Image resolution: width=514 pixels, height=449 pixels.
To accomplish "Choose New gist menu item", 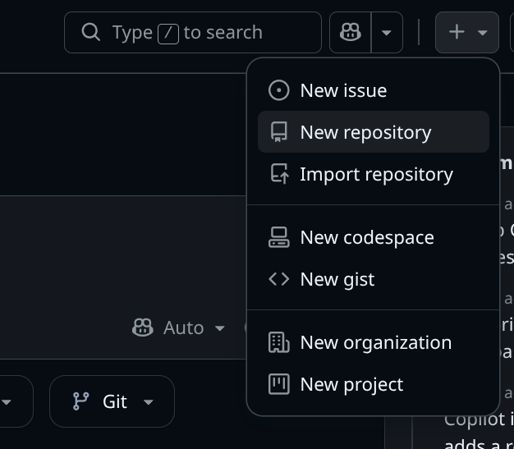I will (374, 279).
